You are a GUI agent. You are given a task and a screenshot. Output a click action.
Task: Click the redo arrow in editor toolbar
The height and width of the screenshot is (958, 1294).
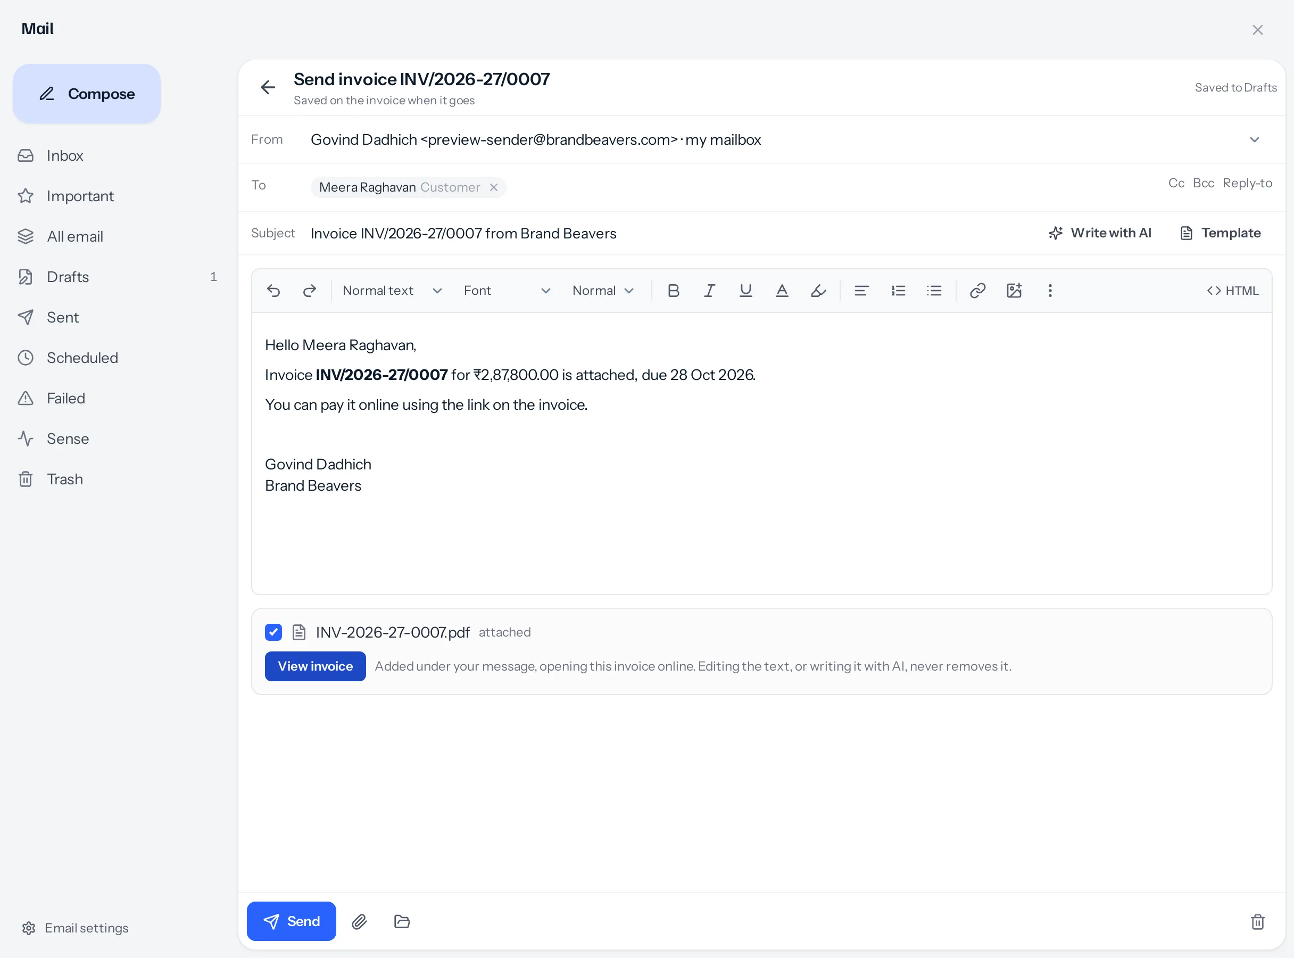310,291
